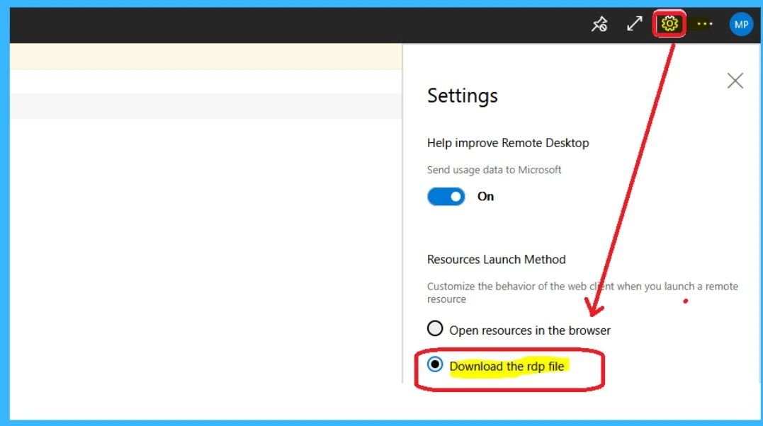This screenshot has width=763, height=426.
Task: Open the account menu via the avatar
Action: click(740, 23)
